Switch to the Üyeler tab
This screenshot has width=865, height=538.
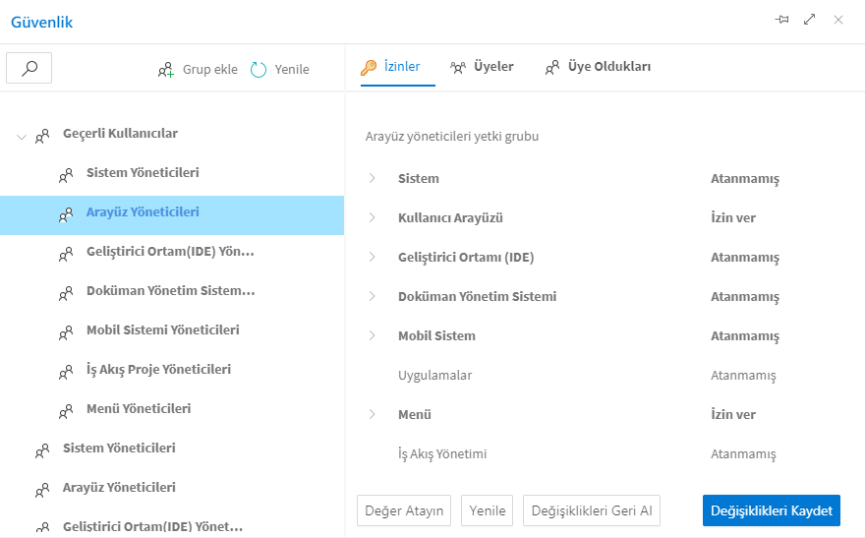click(482, 67)
